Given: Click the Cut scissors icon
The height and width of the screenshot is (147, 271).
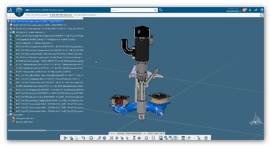Looking at the screenshot, I should click(x=65, y=138).
